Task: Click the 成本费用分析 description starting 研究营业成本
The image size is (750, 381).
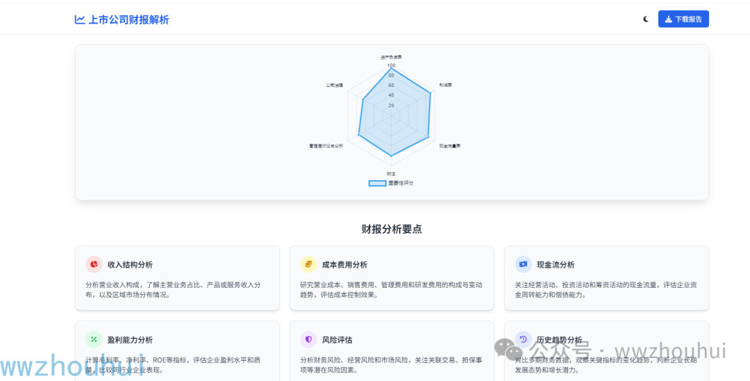Action: (x=391, y=290)
